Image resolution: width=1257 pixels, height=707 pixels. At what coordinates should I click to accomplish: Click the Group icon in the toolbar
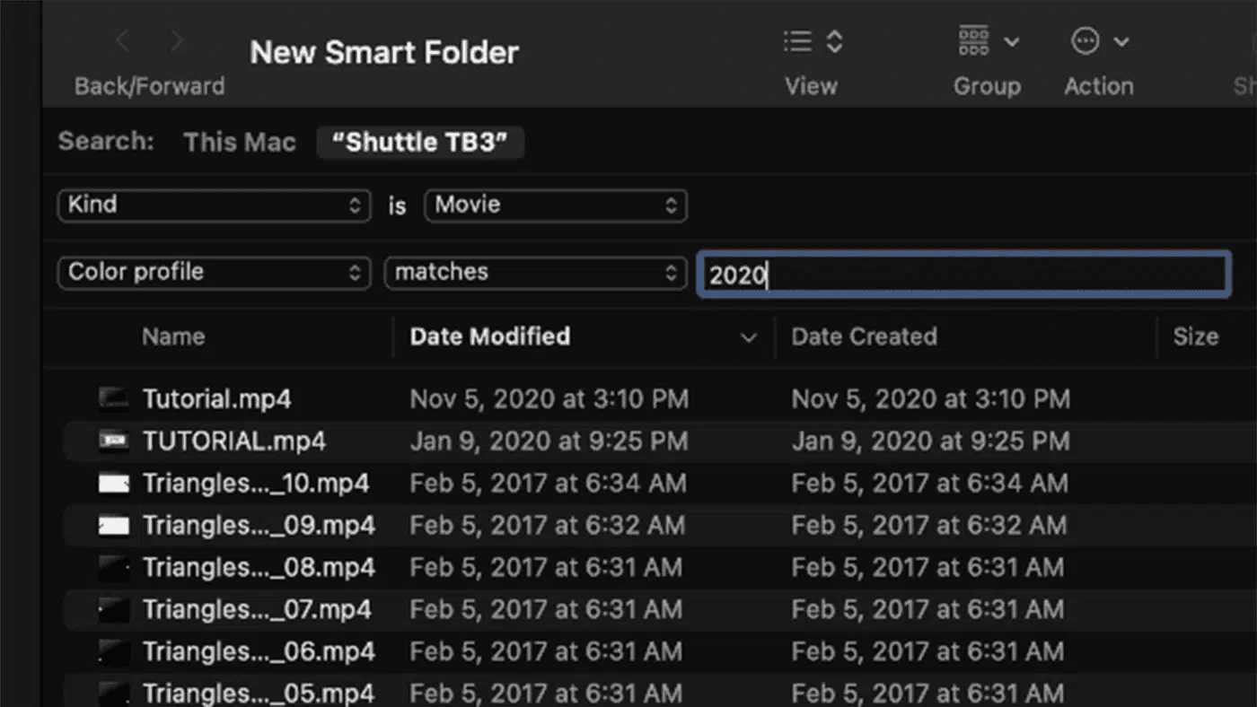coord(973,40)
